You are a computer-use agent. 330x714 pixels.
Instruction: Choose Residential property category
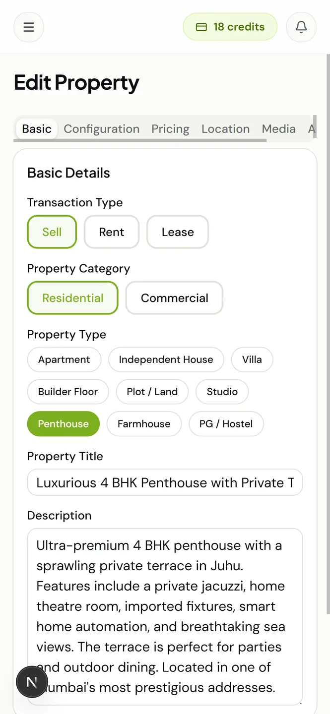(x=73, y=298)
